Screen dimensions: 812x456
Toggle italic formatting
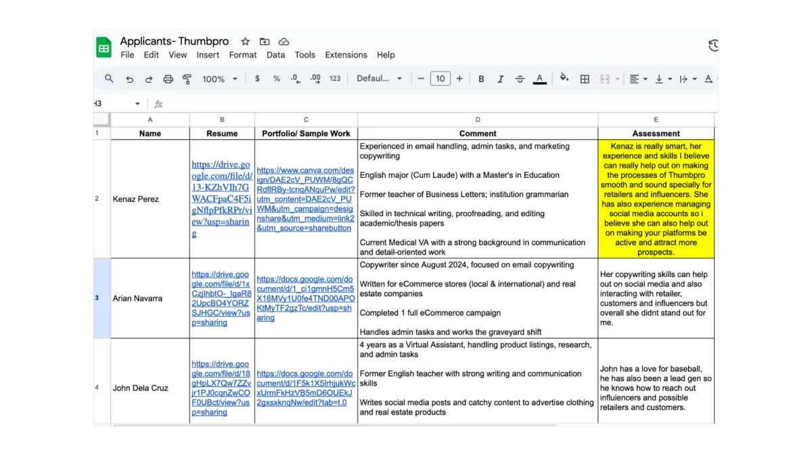pos(501,79)
